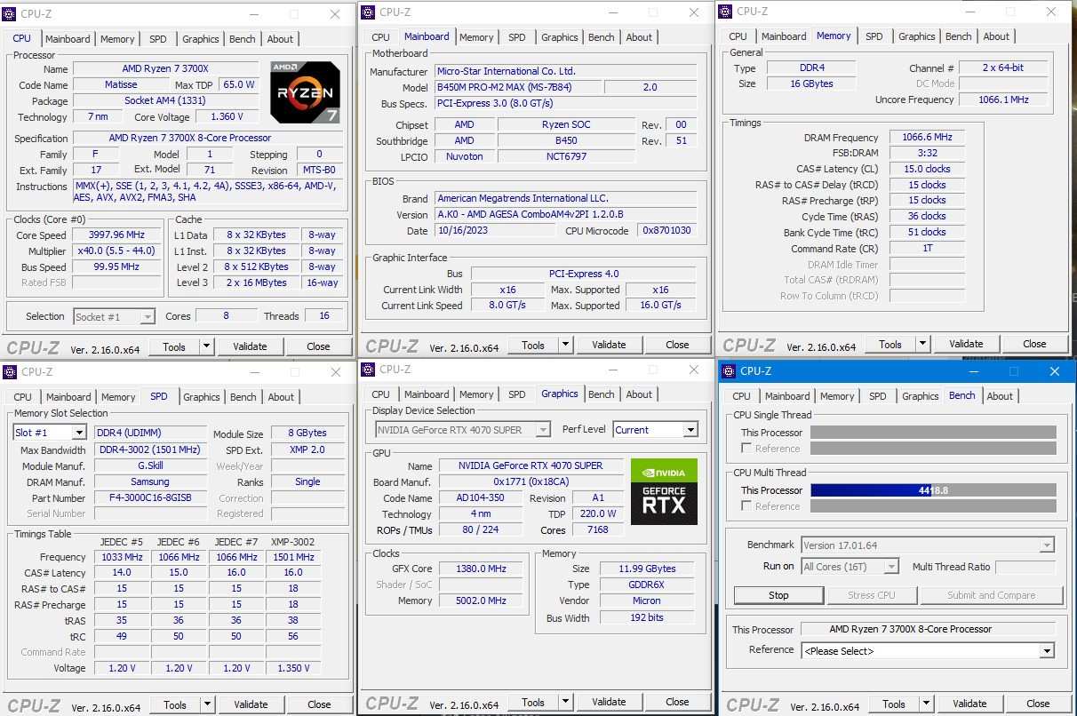Click Close button in the SPD window
Viewport: 1077px width, 716px height.
pyautogui.click(x=319, y=704)
